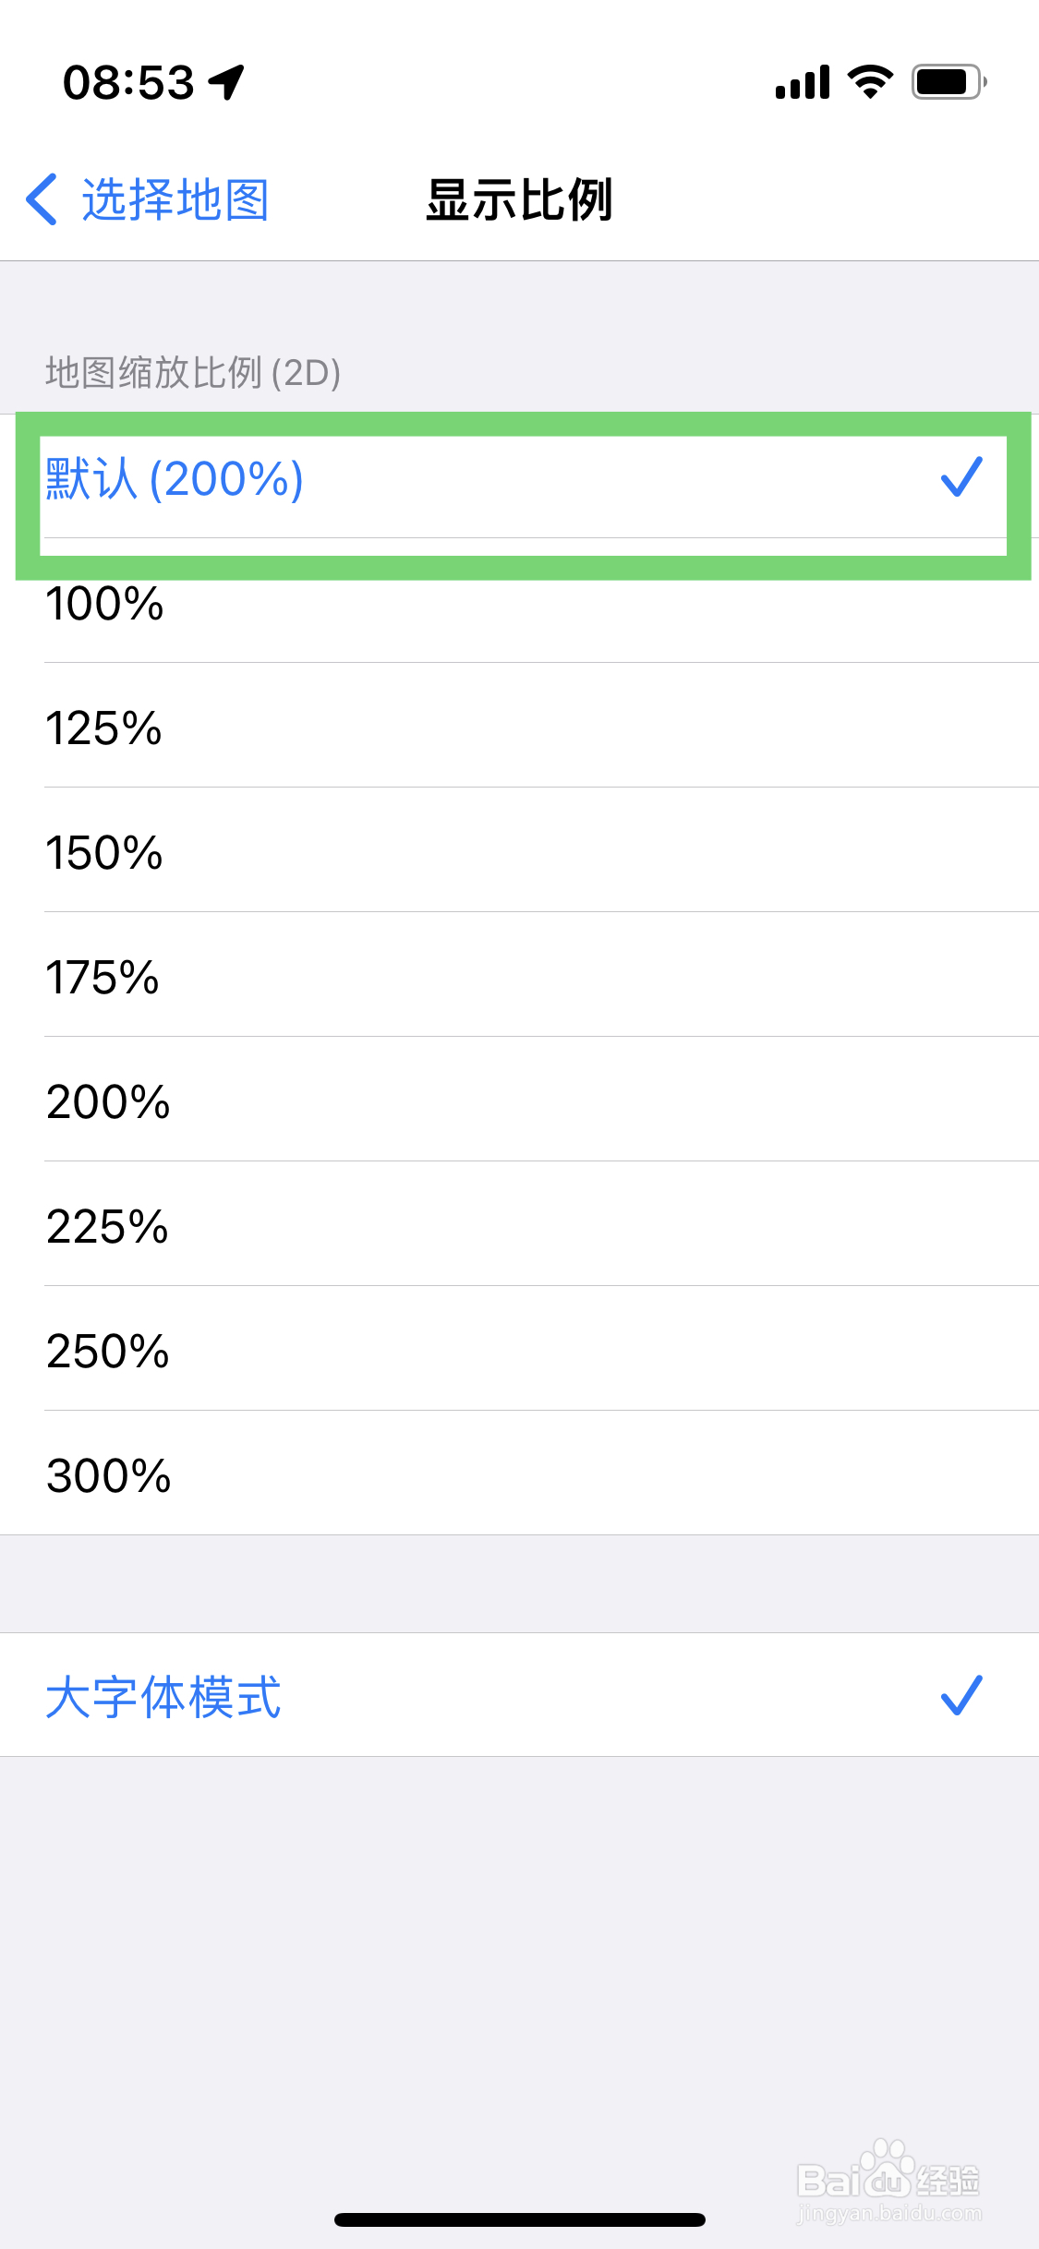Tap the location arrow icon in status bar

(227, 82)
